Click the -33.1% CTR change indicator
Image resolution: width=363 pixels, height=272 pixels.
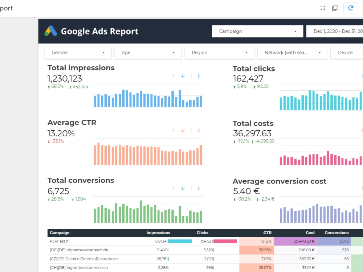tap(56, 141)
